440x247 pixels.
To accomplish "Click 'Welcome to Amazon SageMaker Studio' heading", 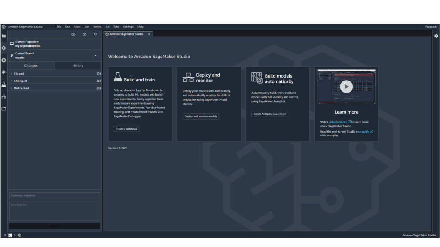I will click(x=149, y=57).
